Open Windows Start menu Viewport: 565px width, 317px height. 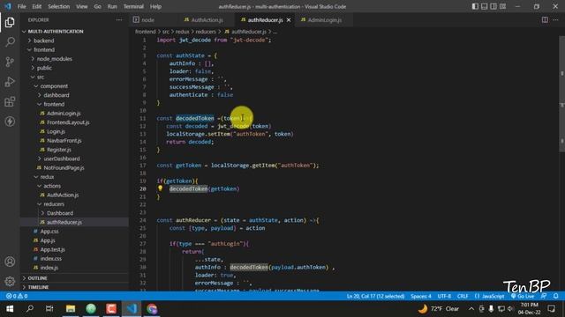10,309
